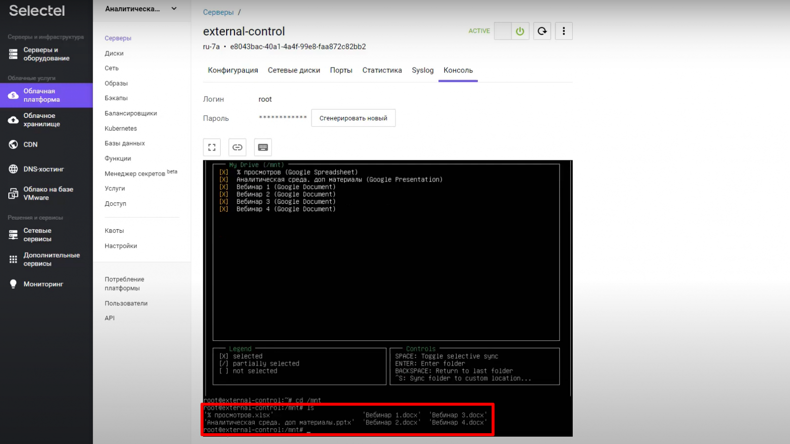The image size is (790, 444).
Task: Click Сгенерировать новый password button
Action: click(354, 118)
